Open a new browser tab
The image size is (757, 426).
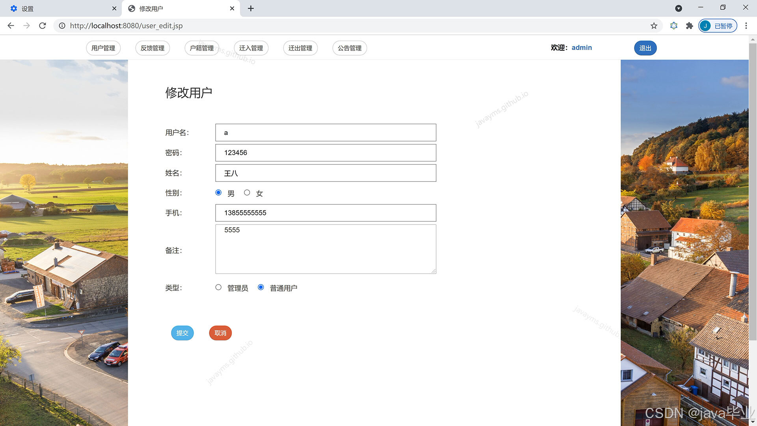coord(251,8)
